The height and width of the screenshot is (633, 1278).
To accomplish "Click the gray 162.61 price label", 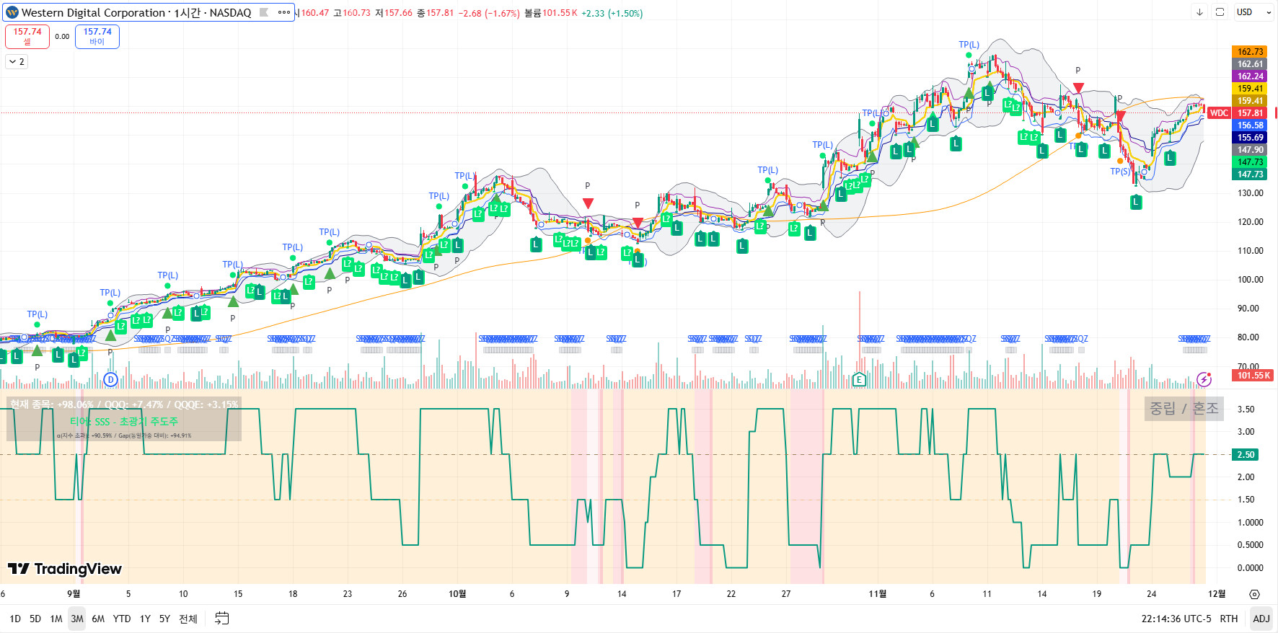I will click(1250, 64).
